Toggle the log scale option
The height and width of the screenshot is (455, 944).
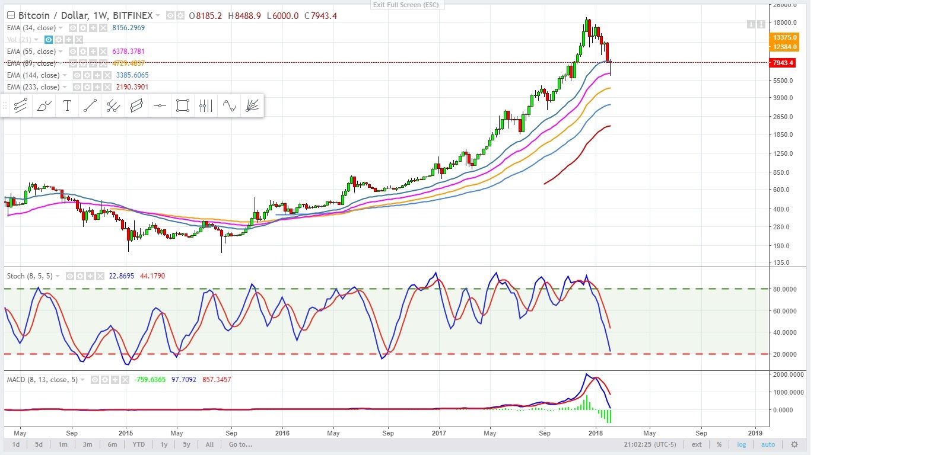(x=742, y=444)
